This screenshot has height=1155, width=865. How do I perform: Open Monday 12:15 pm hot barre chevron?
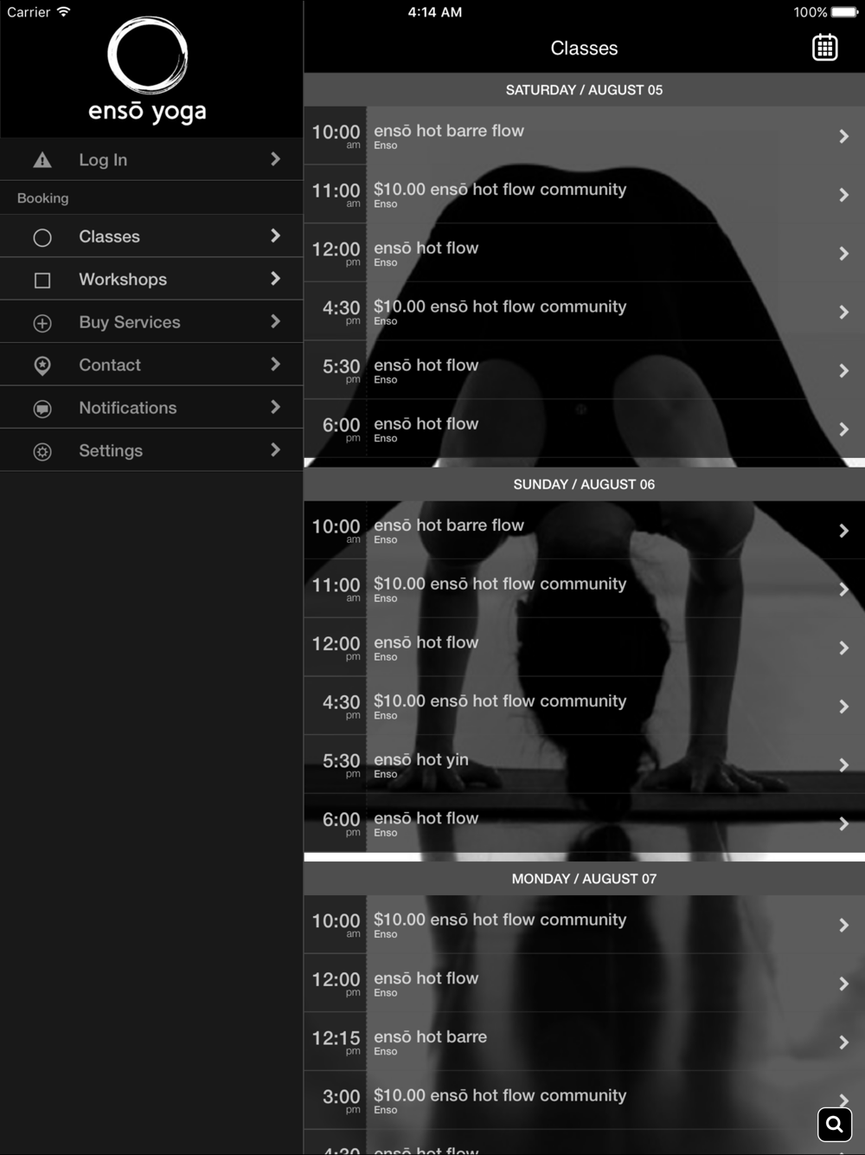click(x=843, y=1042)
